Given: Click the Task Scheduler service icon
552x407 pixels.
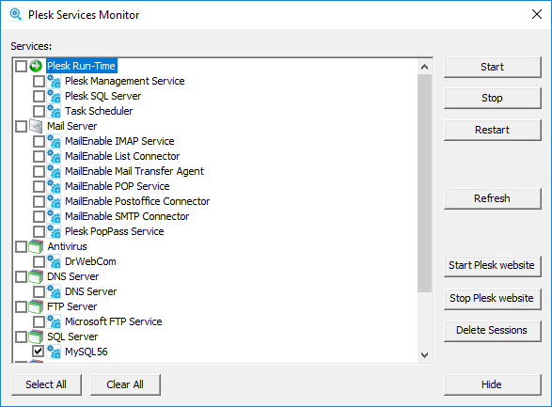Looking at the screenshot, I should (54, 111).
